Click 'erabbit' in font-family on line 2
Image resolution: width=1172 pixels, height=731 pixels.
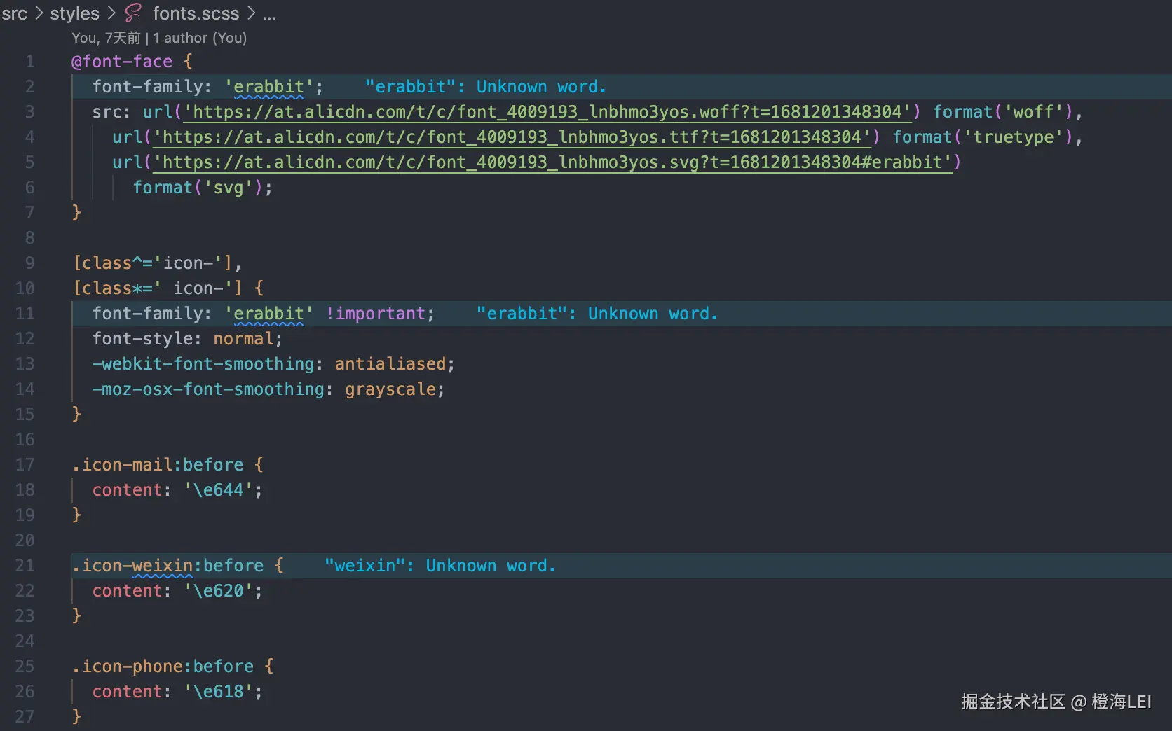point(268,87)
